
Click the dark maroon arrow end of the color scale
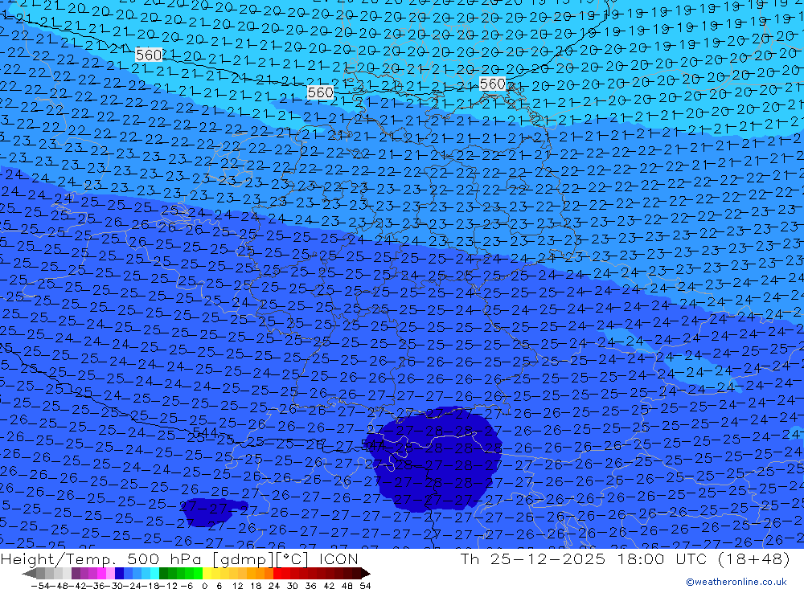pyautogui.click(x=365, y=574)
